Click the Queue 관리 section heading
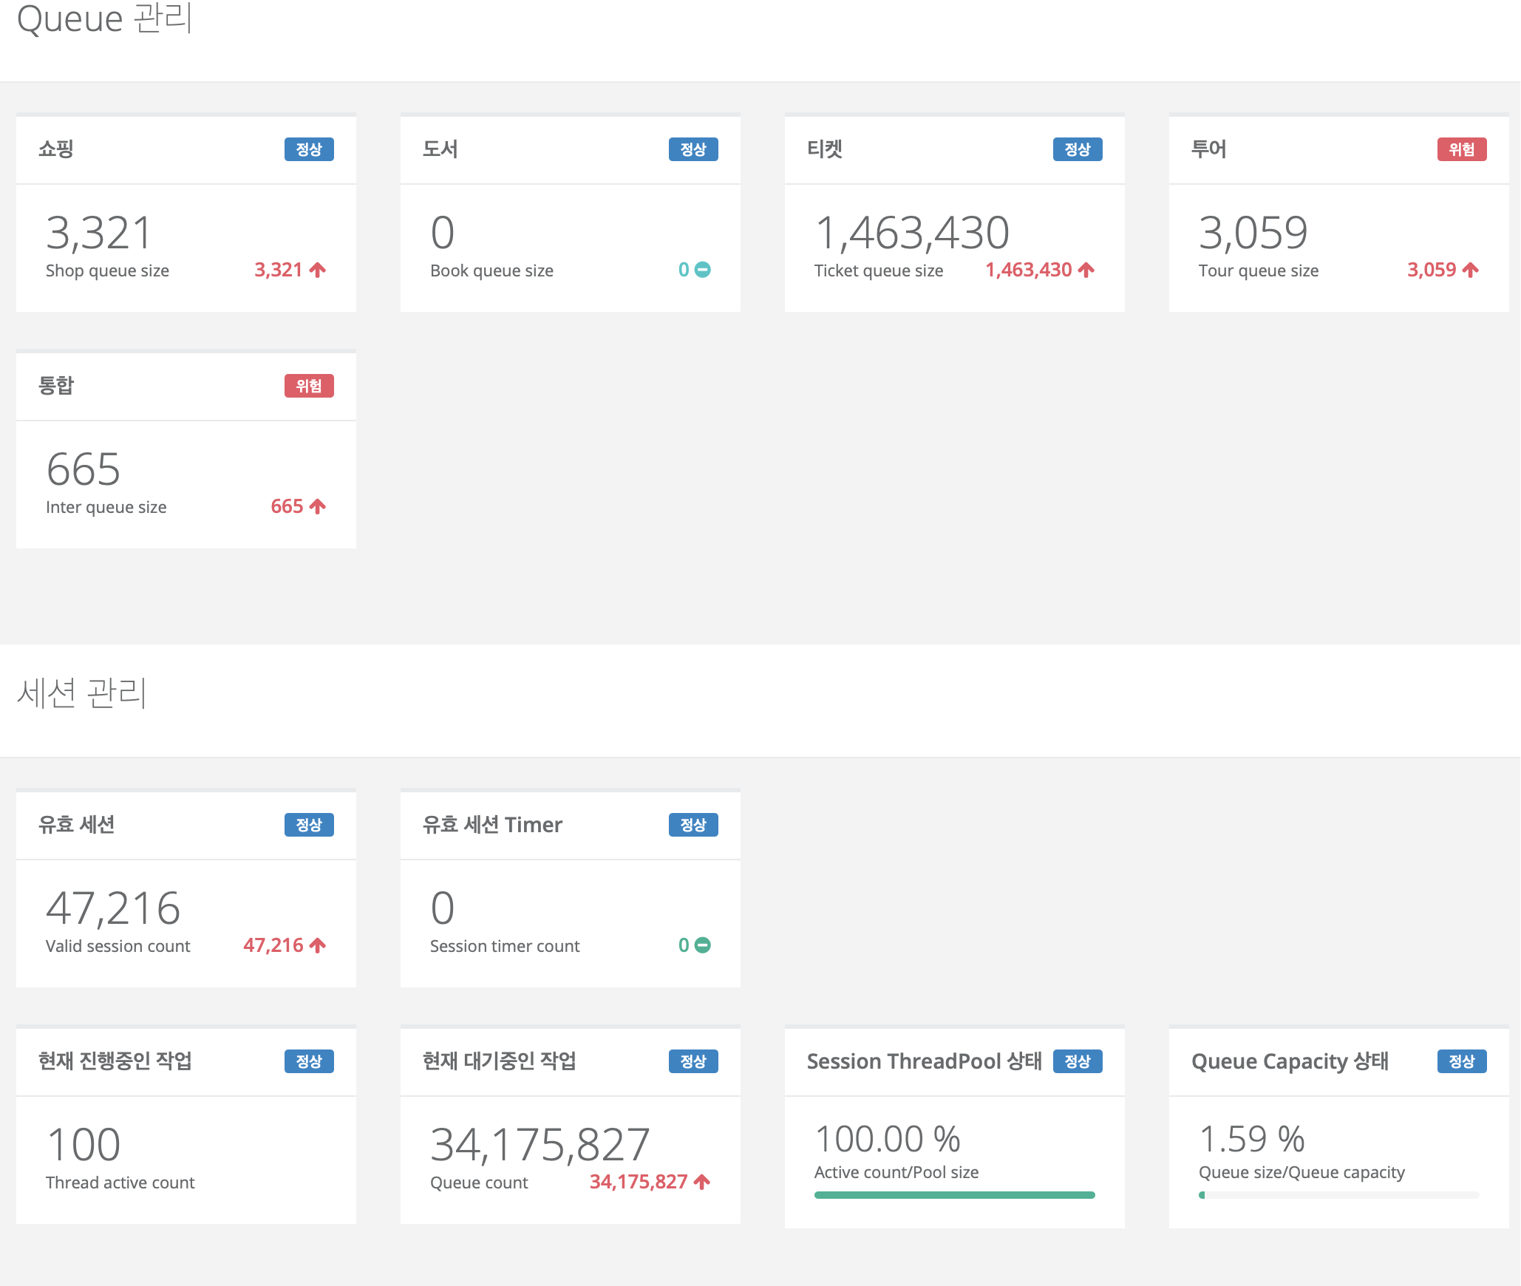The height and width of the screenshot is (1286, 1521). 104,18
